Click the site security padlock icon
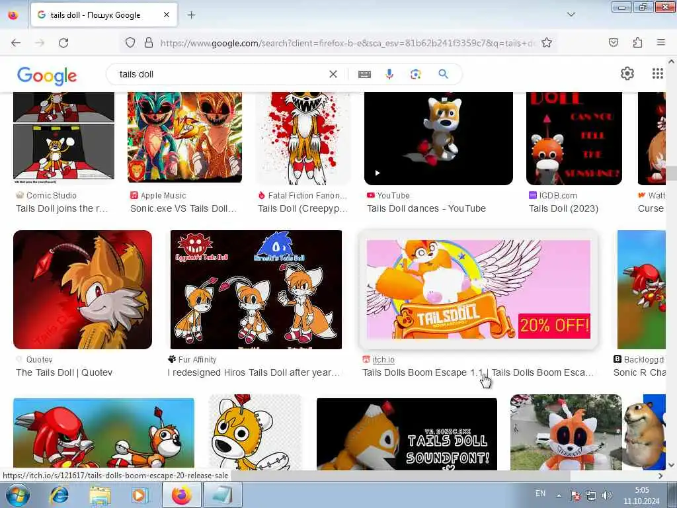The width and height of the screenshot is (677, 508). 149,43
